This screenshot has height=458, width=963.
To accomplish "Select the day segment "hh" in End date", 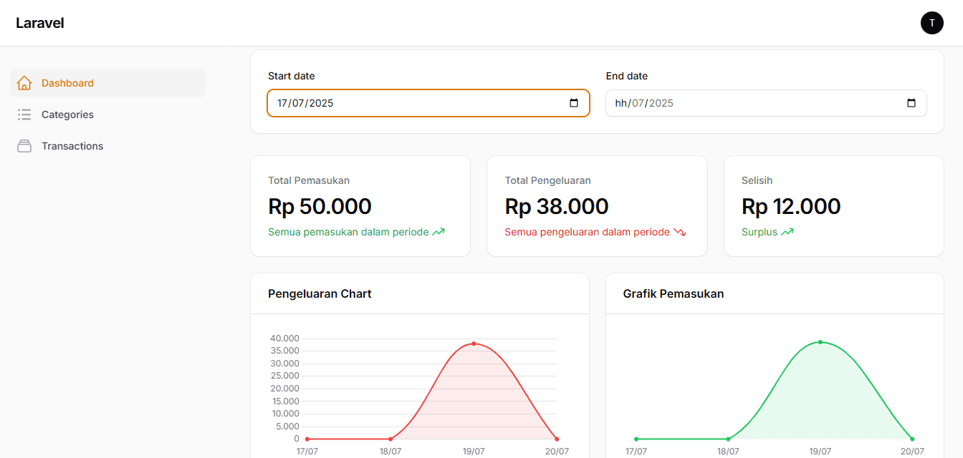I will [621, 103].
